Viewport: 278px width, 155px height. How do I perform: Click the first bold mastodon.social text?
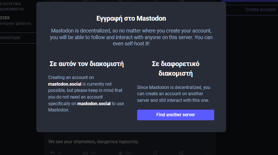[x=65, y=84]
